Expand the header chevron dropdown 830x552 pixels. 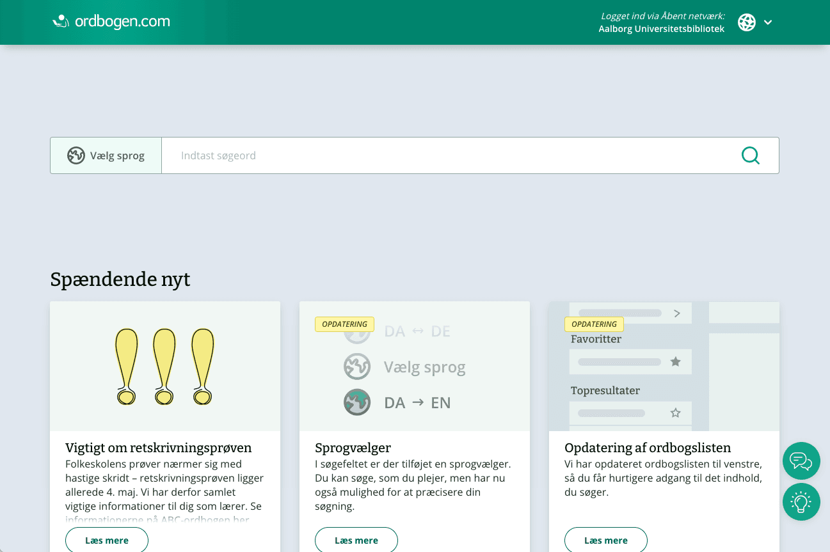point(768,22)
